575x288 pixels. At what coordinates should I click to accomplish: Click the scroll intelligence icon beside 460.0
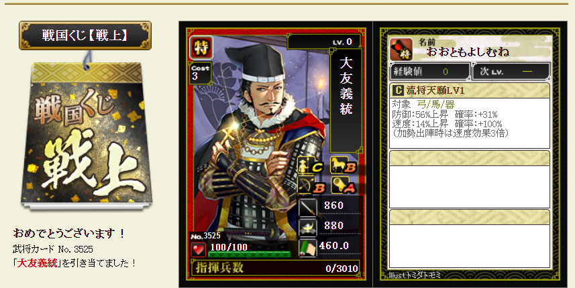tap(308, 248)
